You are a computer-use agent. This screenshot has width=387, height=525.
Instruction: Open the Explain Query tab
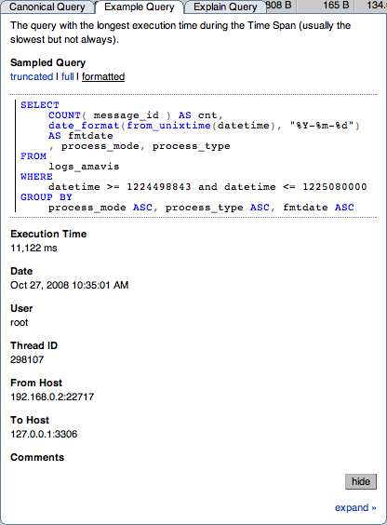coord(225,7)
